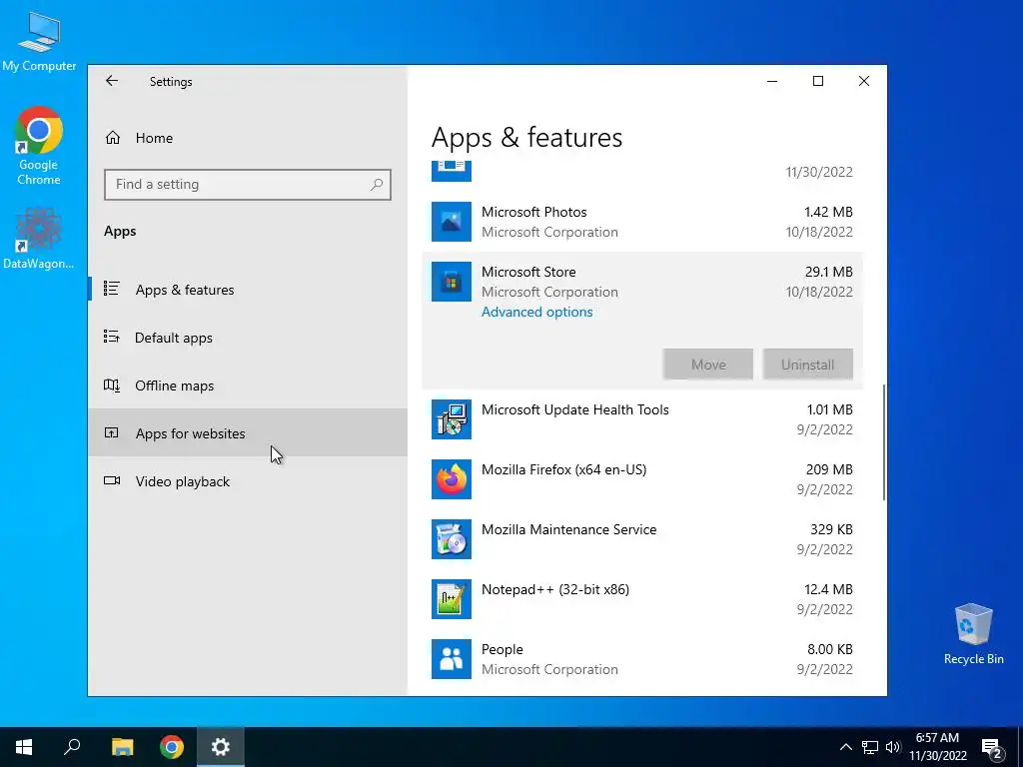Click the Default apps sidebar icon
1023x767 pixels.
112,337
